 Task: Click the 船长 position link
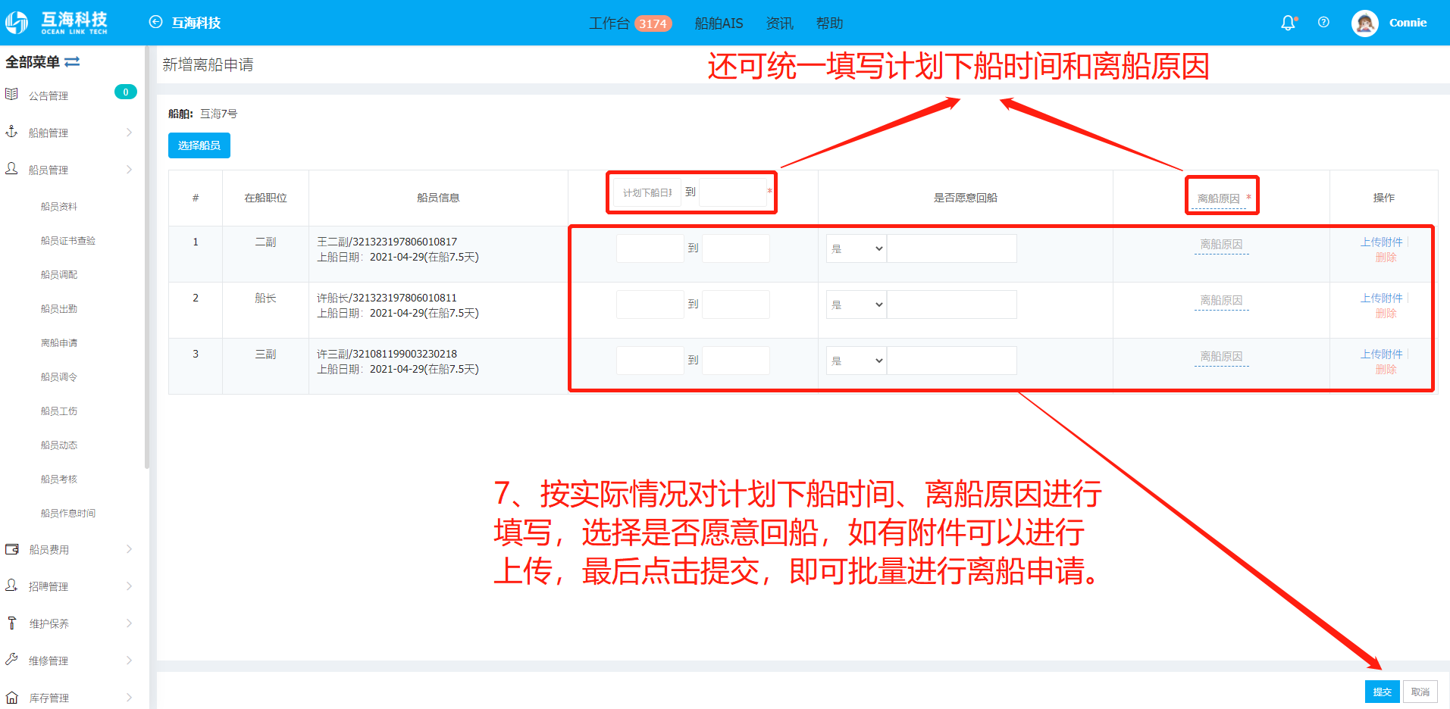(265, 298)
